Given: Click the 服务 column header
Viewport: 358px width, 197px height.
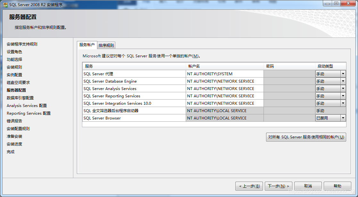Looking at the screenshot, I should pyautogui.click(x=134, y=66).
